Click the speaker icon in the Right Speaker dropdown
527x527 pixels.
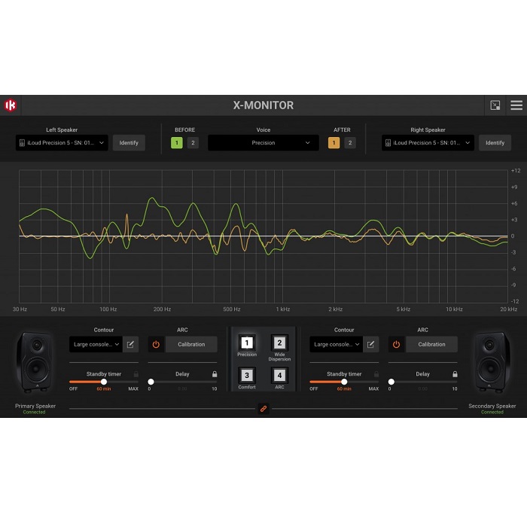[388, 143]
